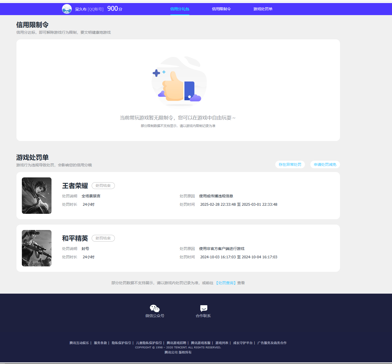Click the 微信公众号 label
Screen dimensions: 392x364
pyautogui.click(x=155, y=316)
